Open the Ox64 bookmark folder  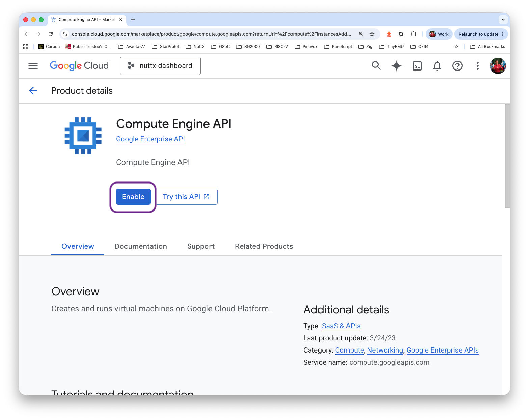pos(419,47)
